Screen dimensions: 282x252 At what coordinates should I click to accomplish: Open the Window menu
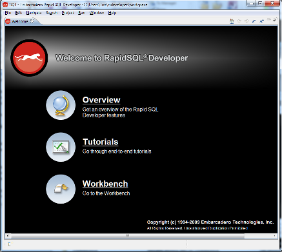click(97, 13)
